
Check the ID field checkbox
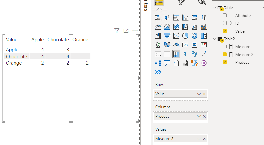225,23
